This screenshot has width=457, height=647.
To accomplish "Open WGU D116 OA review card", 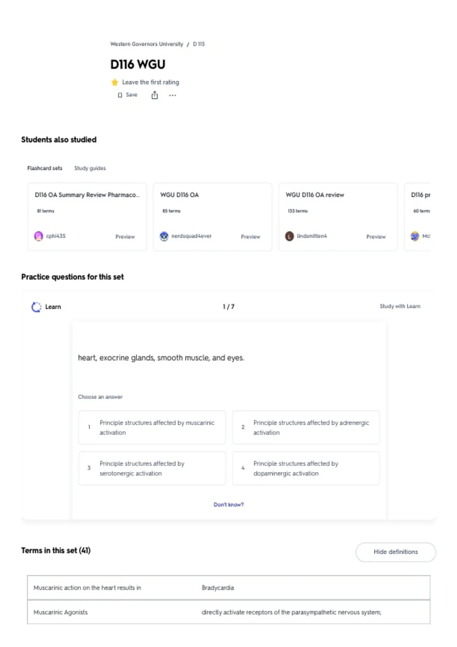I will (x=338, y=217).
